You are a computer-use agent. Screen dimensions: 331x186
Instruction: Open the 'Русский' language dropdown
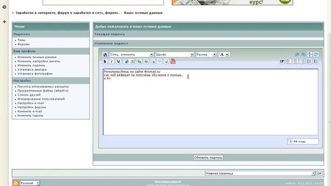[30, 183]
